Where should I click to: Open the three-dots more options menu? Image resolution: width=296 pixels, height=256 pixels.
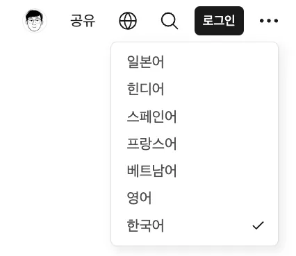269,21
